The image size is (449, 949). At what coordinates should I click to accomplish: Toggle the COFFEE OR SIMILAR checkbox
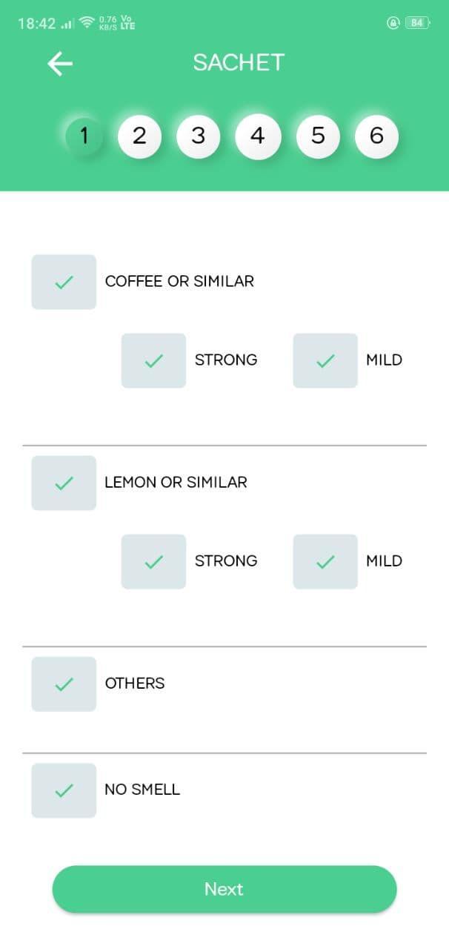63,282
